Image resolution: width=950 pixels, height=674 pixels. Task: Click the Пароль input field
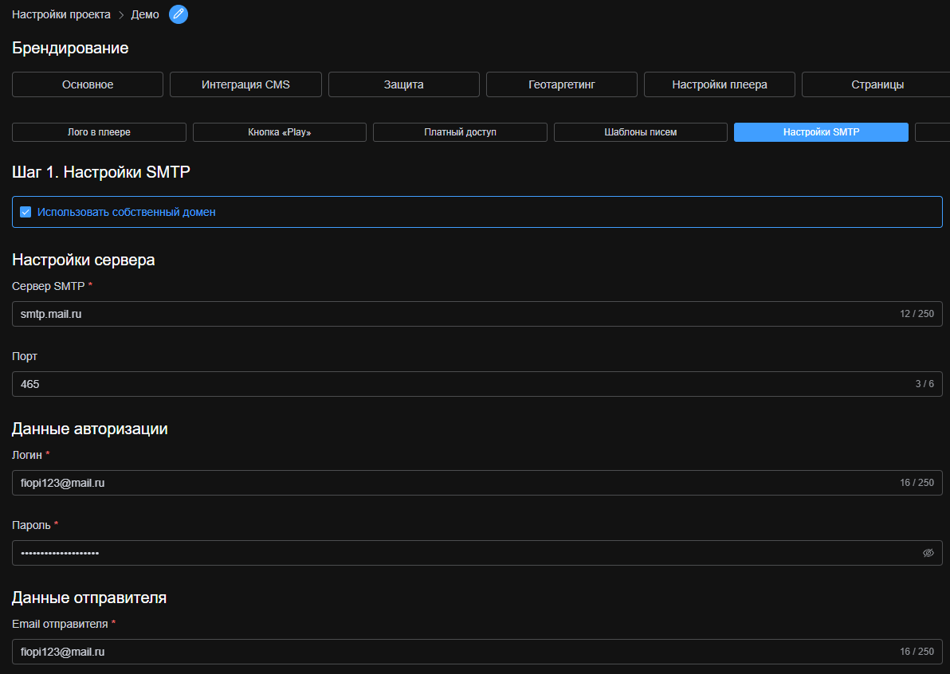(x=477, y=553)
